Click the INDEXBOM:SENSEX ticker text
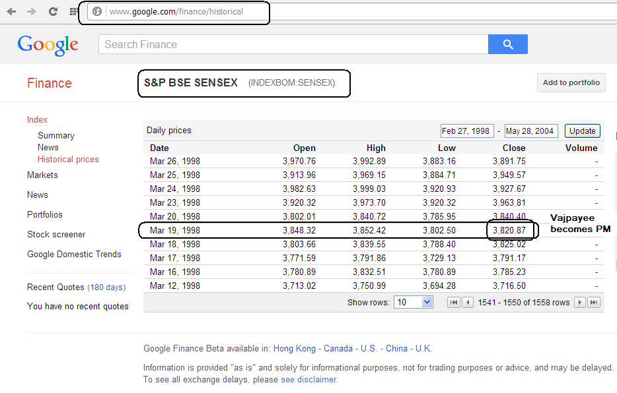The height and width of the screenshot is (393, 617). [291, 83]
